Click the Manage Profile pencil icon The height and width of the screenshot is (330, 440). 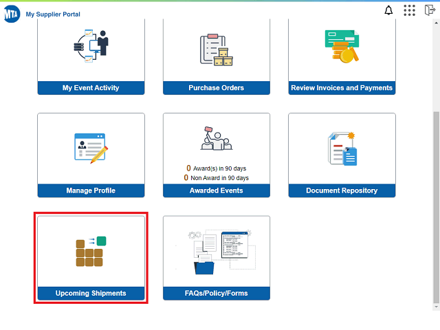click(91, 148)
